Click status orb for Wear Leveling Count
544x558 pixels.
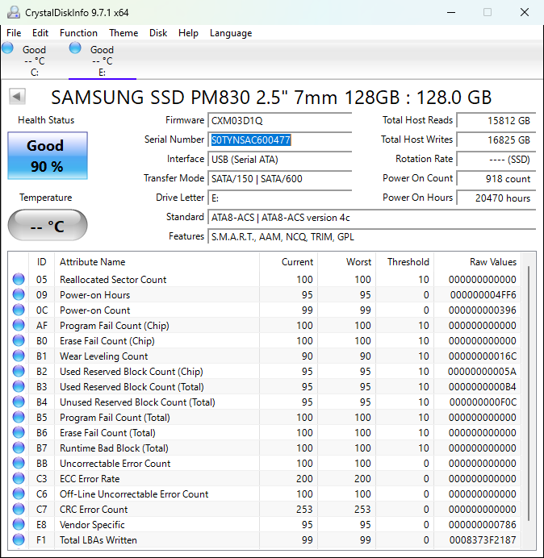click(x=19, y=356)
